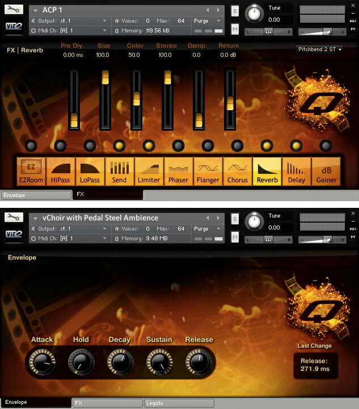Image resolution: width=359 pixels, height=409 pixels.
Task: Open the Flanger effect settings
Action: [x=208, y=172]
